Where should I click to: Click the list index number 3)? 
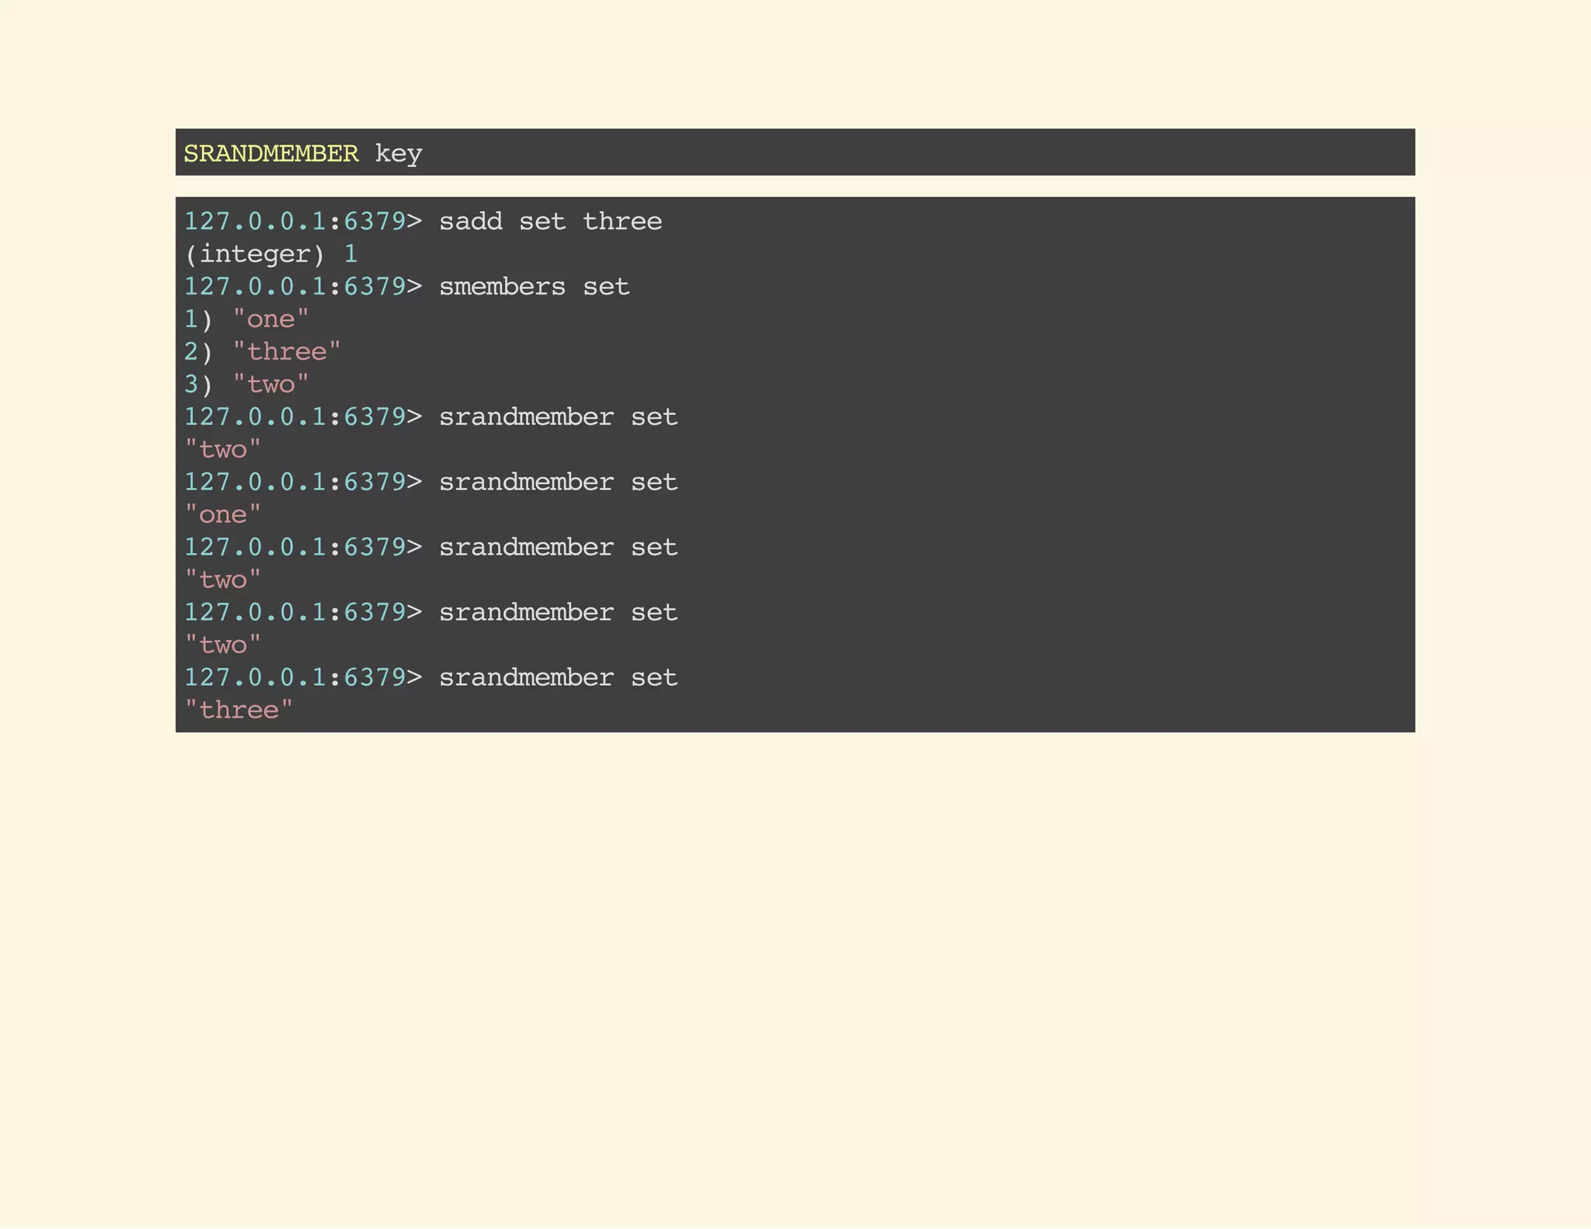(197, 385)
